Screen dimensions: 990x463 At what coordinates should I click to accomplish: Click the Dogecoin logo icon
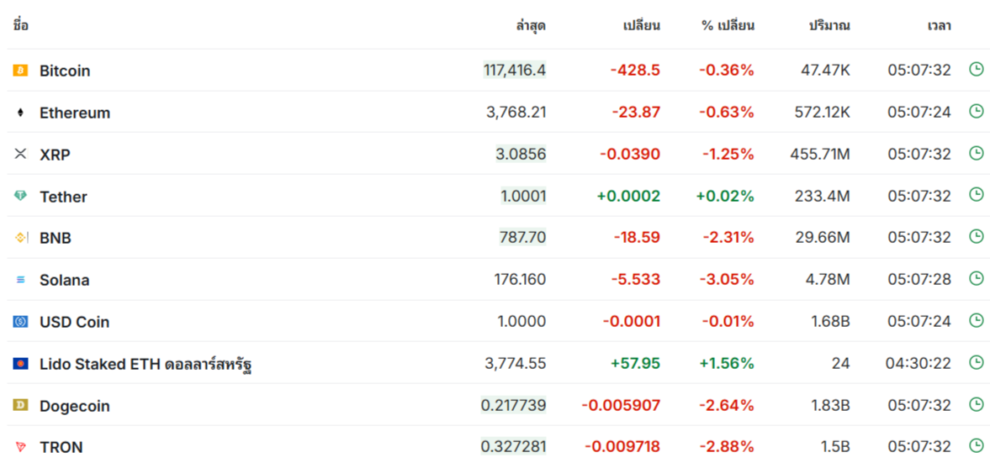(20, 406)
